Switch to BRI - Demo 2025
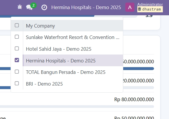Image resolution: width=169 pixels, height=119 pixels. [x=73, y=84]
